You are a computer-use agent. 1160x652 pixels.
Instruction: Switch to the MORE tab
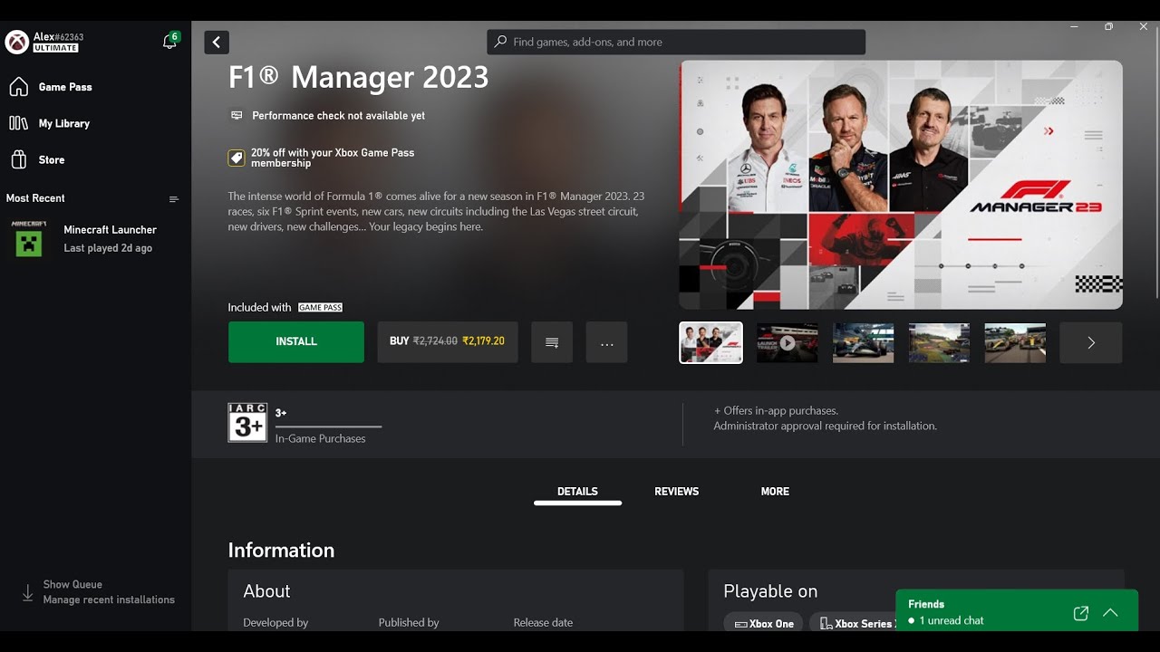pyautogui.click(x=775, y=492)
